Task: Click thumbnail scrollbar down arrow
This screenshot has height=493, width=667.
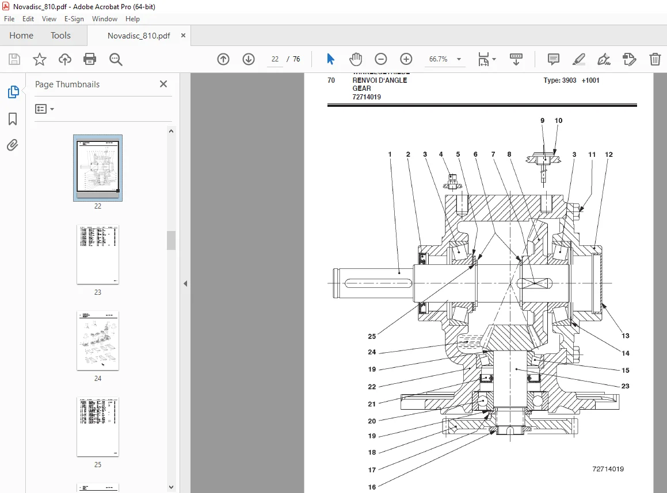Action: 171,487
